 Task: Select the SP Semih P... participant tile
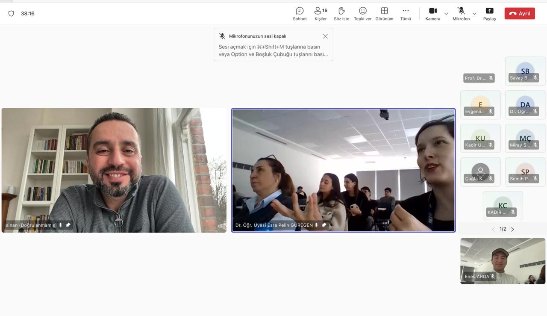pos(525,172)
